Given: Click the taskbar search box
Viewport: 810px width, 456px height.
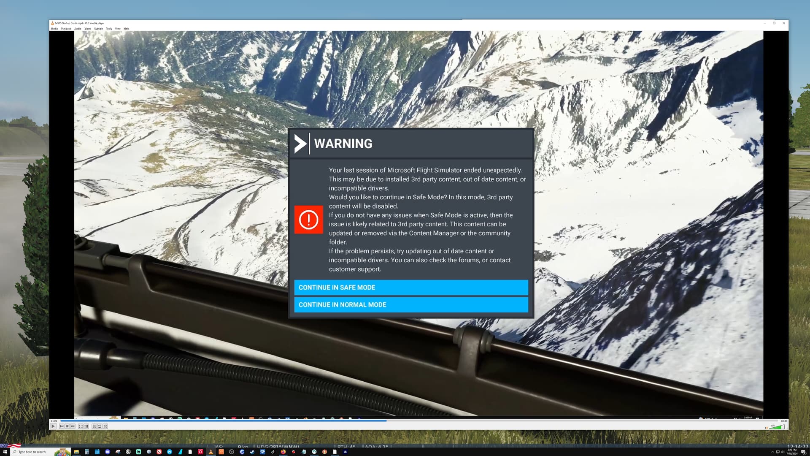Looking at the screenshot, I should tap(40, 452).
